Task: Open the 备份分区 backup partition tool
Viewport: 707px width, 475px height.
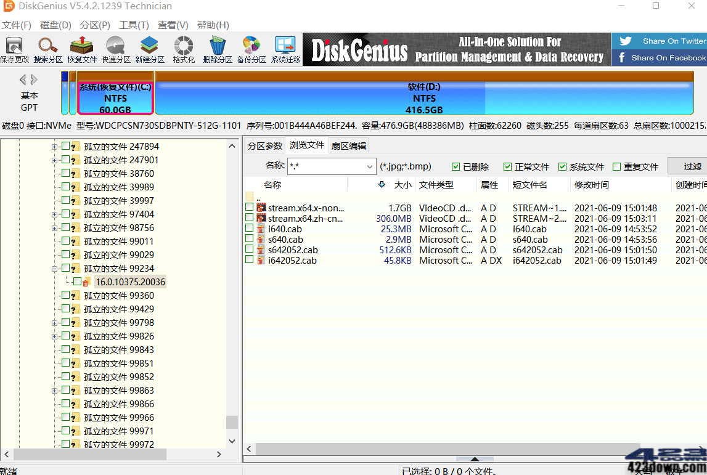Action: (251, 49)
